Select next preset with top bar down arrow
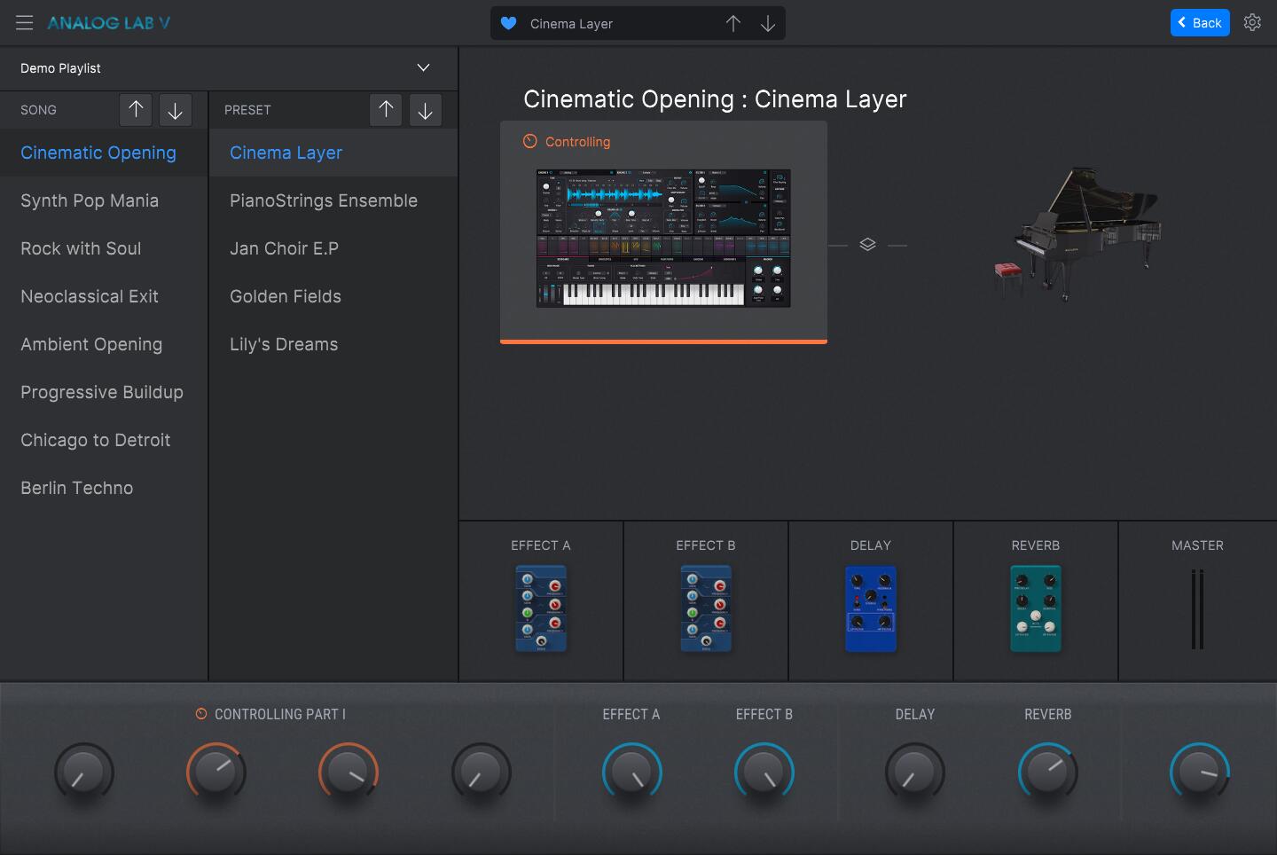This screenshot has height=855, width=1277. 768,23
